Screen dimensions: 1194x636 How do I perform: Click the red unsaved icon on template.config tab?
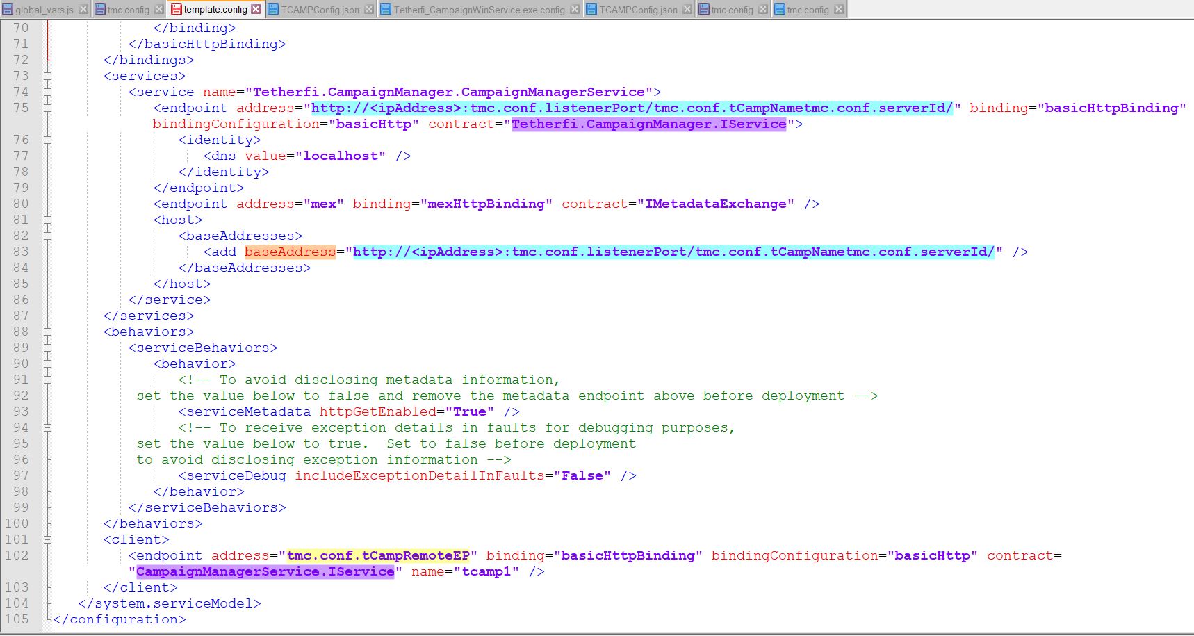pos(176,10)
